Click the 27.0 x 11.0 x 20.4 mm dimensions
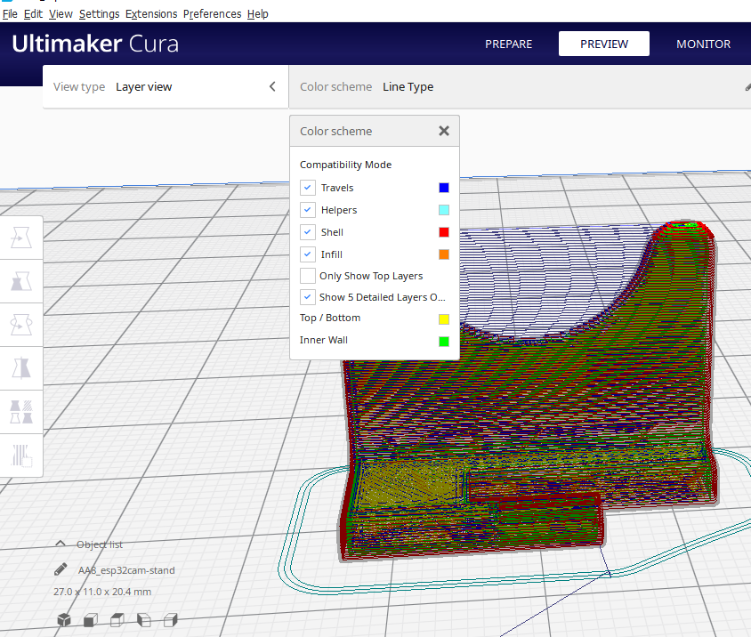The image size is (751, 637). pyautogui.click(x=102, y=592)
